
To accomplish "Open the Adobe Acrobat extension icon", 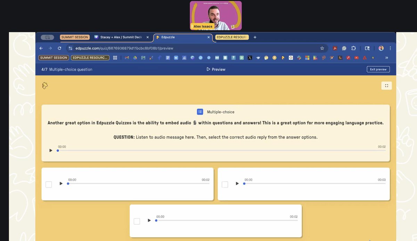I will coord(335,48).
